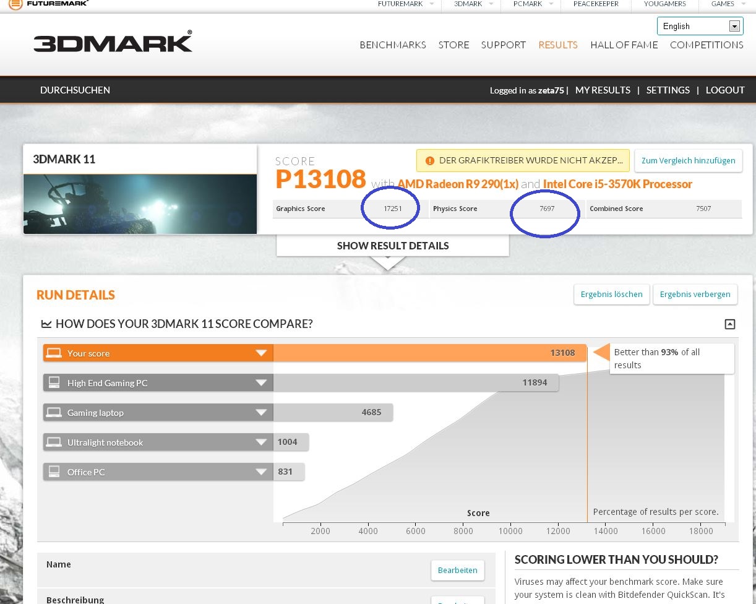Click desktop icon in Office PC row
This screenshot has width=756, height=604.
tap(54, 472)
